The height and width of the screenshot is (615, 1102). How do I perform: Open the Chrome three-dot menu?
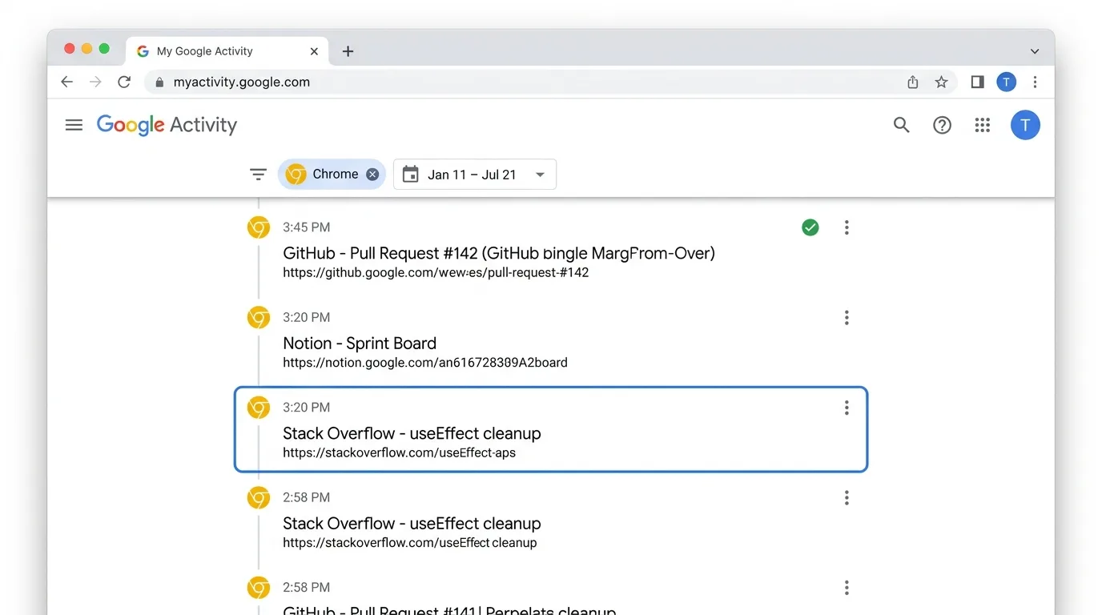pos(1036,82)
